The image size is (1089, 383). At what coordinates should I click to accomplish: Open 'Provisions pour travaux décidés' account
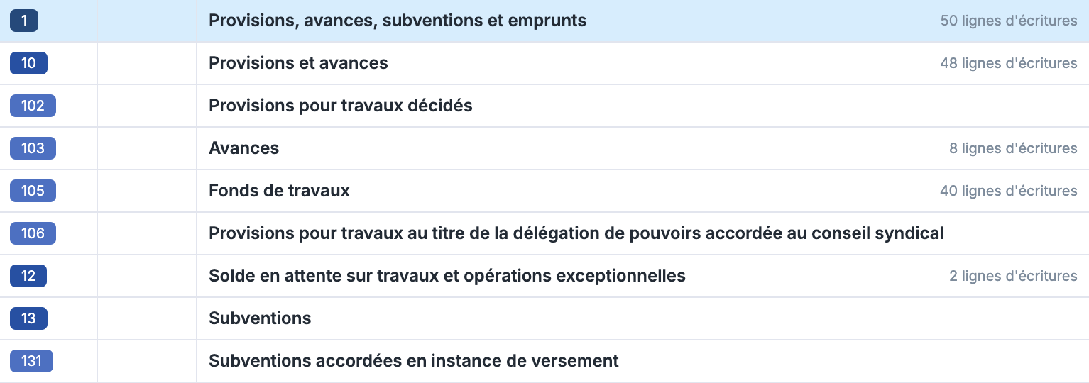pos(340,106)
